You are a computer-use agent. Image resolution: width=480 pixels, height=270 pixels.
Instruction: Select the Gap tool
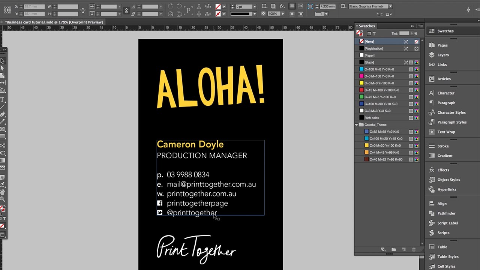tap(2, 82)
